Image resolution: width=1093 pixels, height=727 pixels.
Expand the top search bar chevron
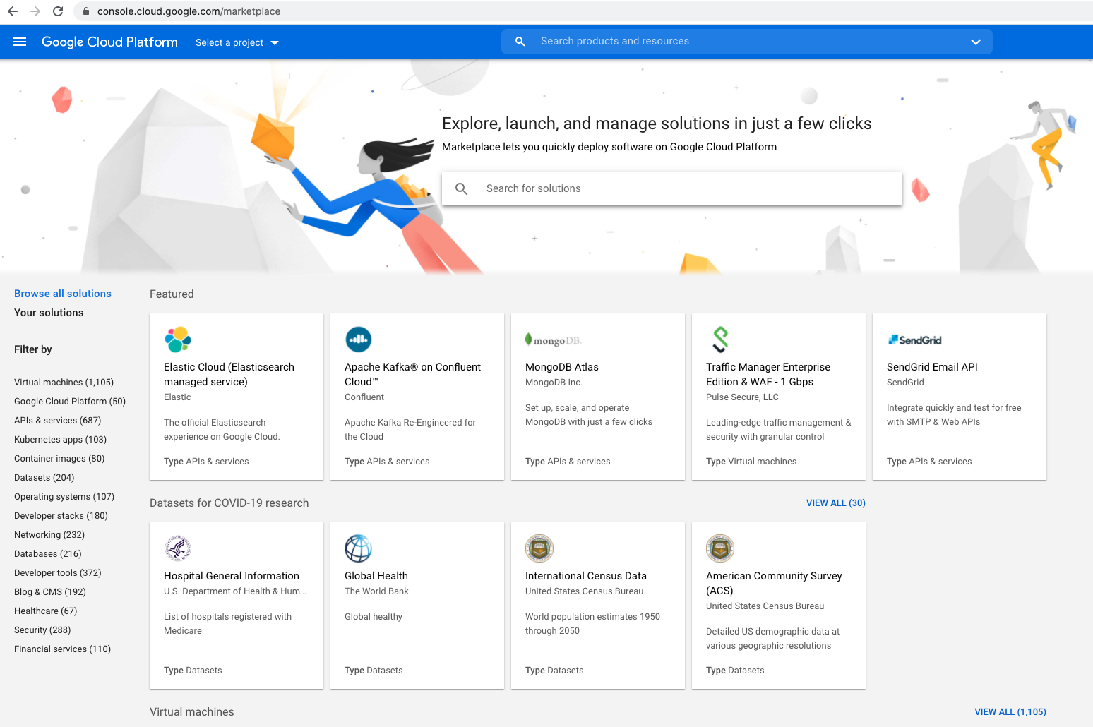pyautogui.click(x=976, y=42)
